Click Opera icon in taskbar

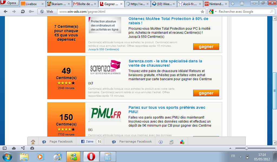pyautogui.click(x=91, y=157)
